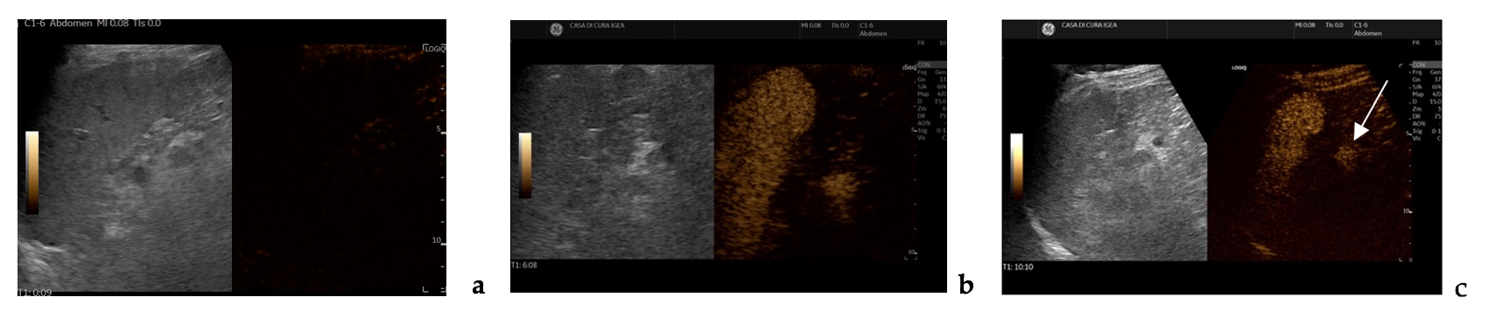Click the B-mode grayscale image in panel c
The image size is (1488, 318).
pos(1105,162)
